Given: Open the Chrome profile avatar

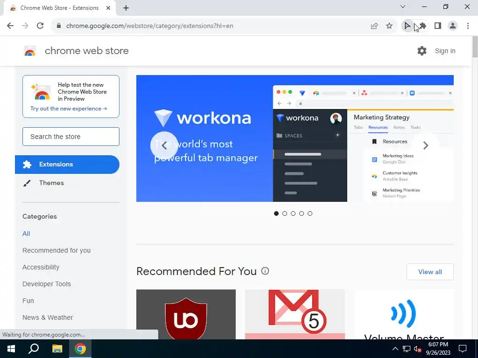Looking at the screenshot, I should (x=453, y=26).
